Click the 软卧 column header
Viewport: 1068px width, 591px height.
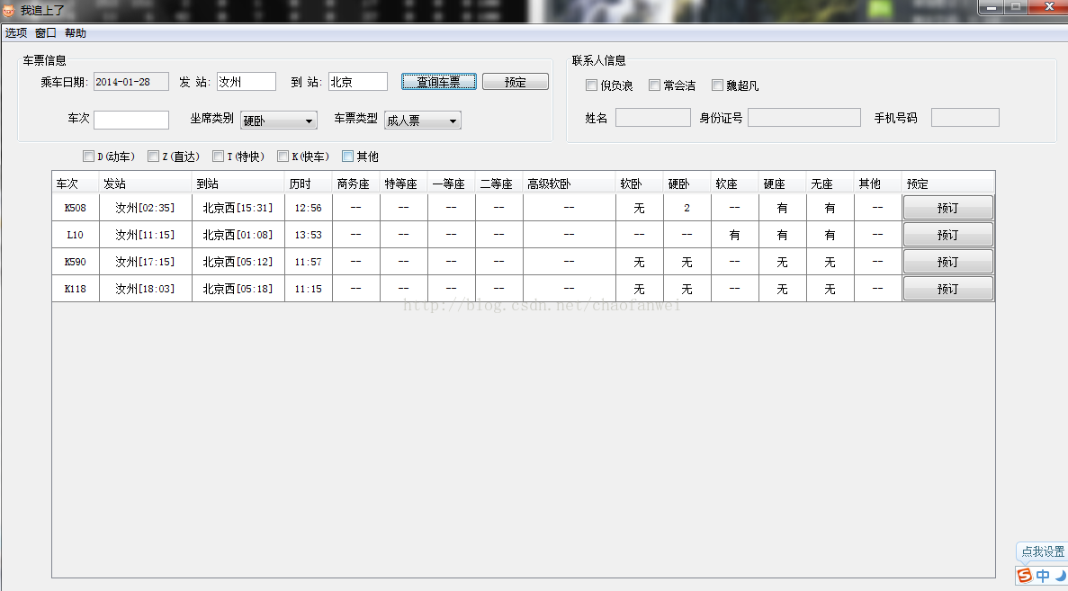point(640,184)
